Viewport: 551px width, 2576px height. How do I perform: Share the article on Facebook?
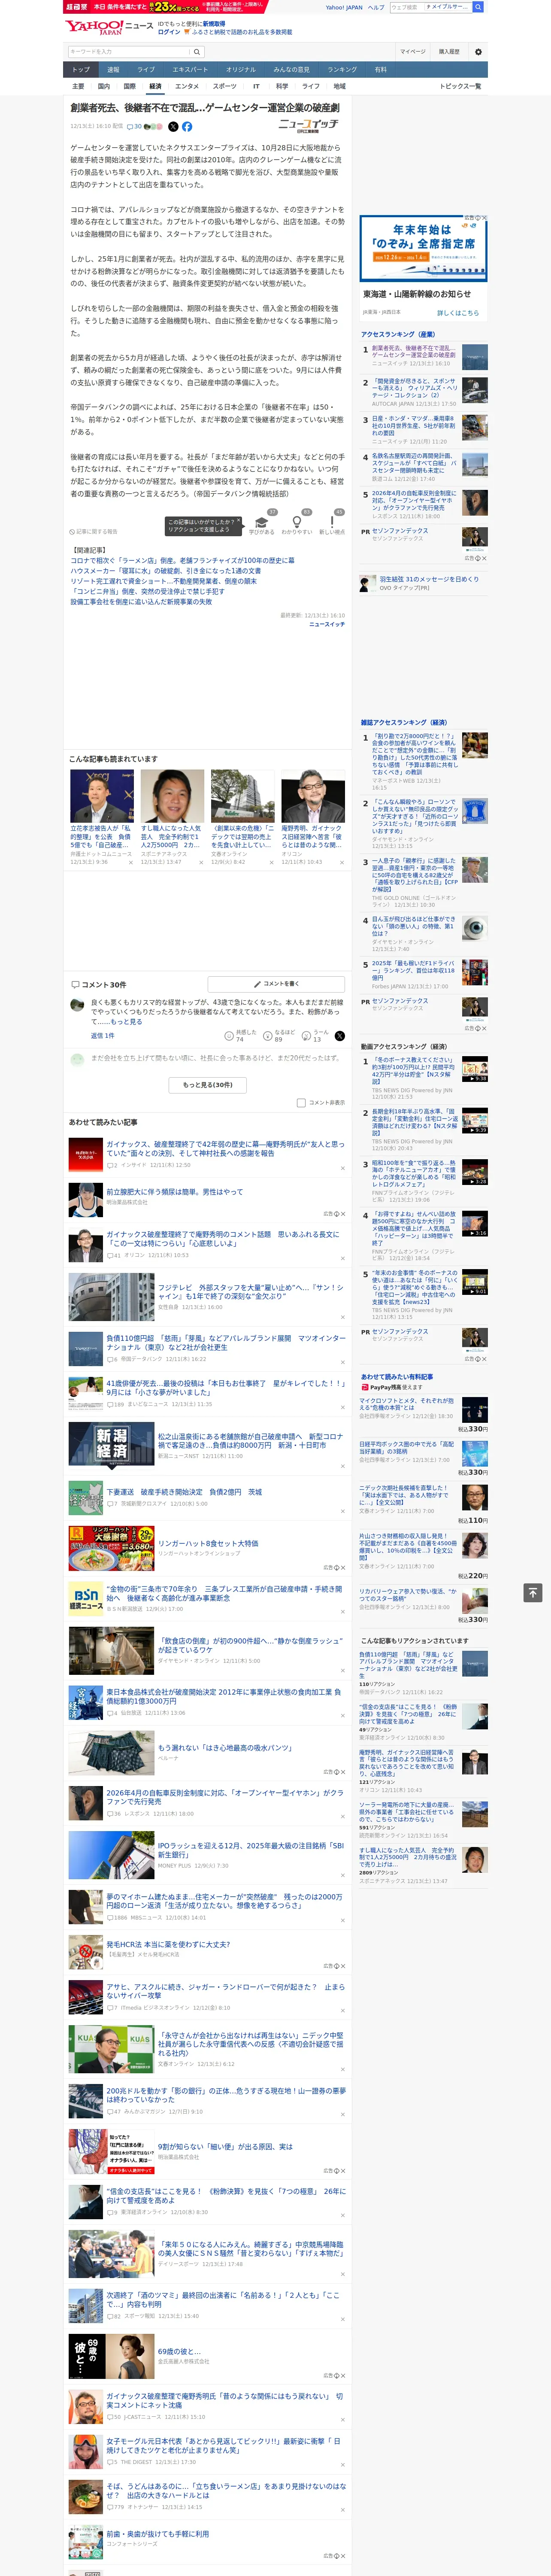click(x=187, y=127)
